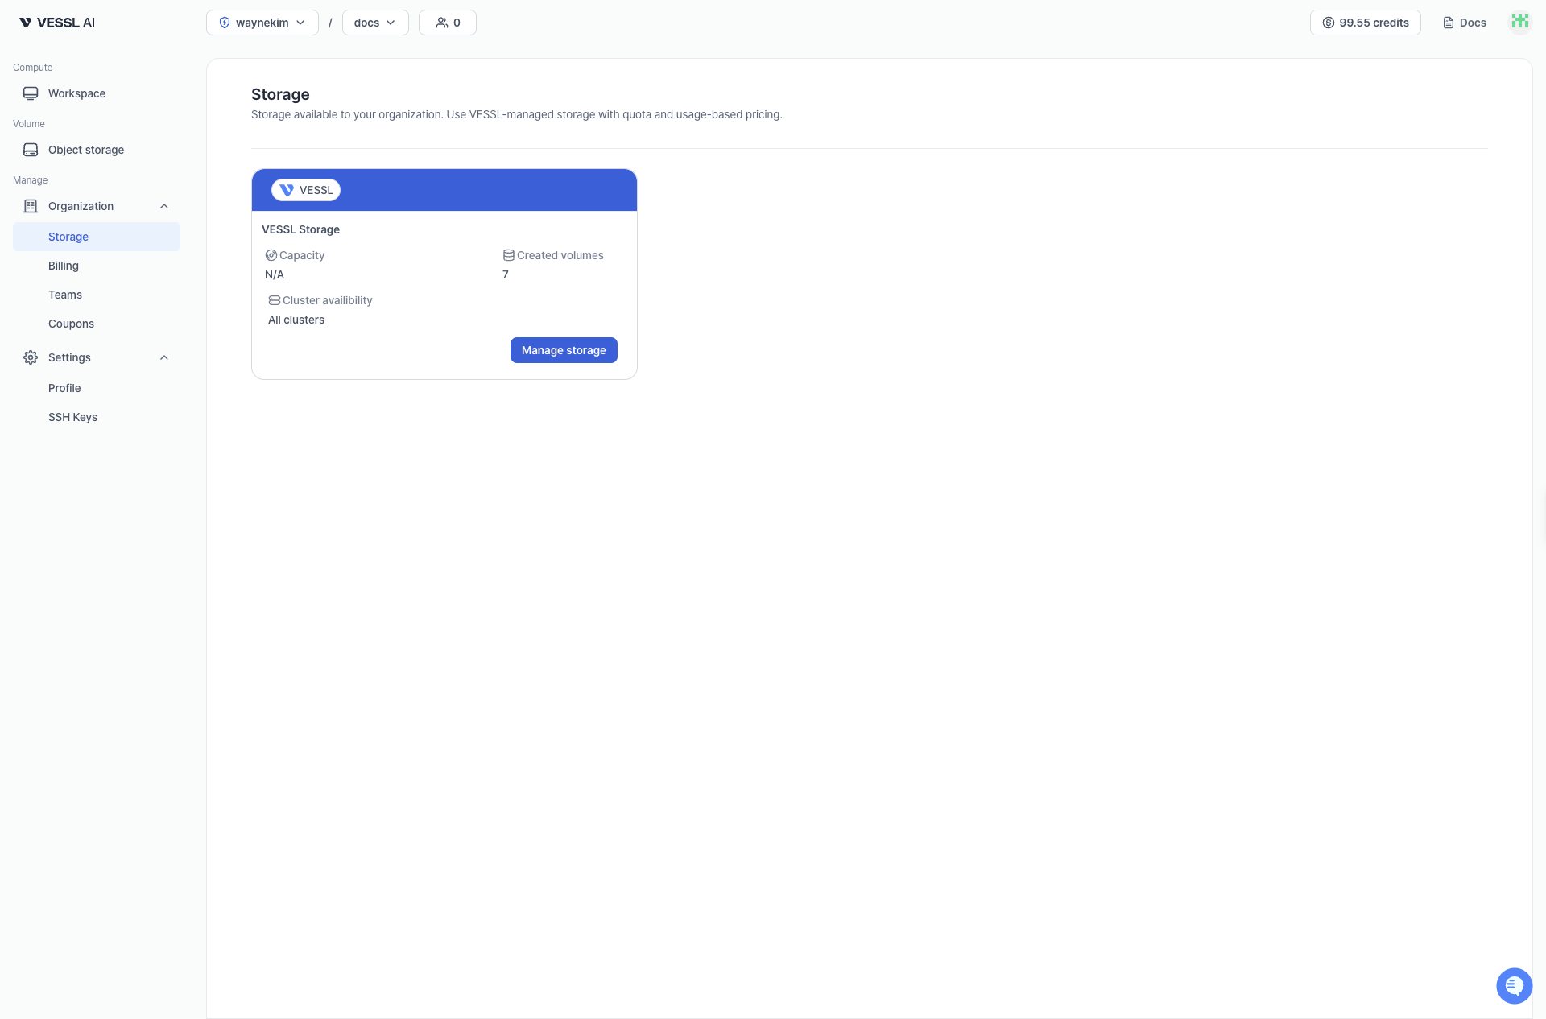The height and width of the screenshot is (1019, 1546).
Task: Click the Organization building icon in sidebar
Action: [30, 206]
